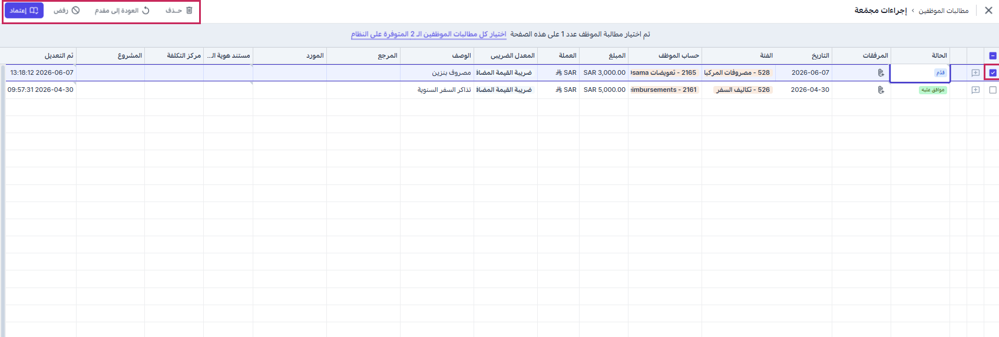Click category 528 - مصروفات المركبا

(x=737, y=73)
